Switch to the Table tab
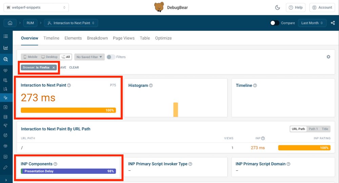This screenshot has height=183, width=339. pos(145,38)
